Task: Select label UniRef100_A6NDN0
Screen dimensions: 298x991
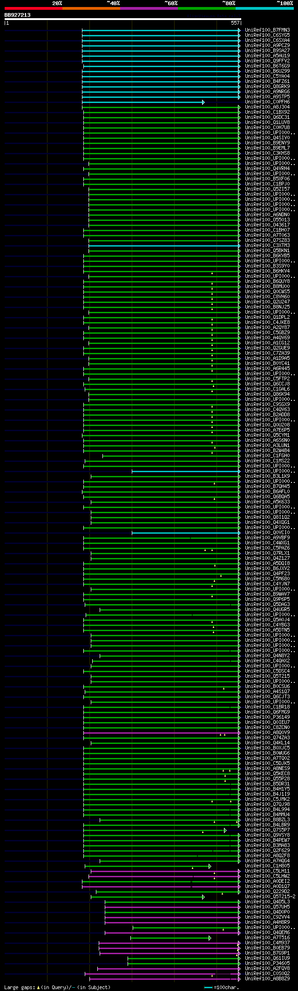Action: [267, 215]
